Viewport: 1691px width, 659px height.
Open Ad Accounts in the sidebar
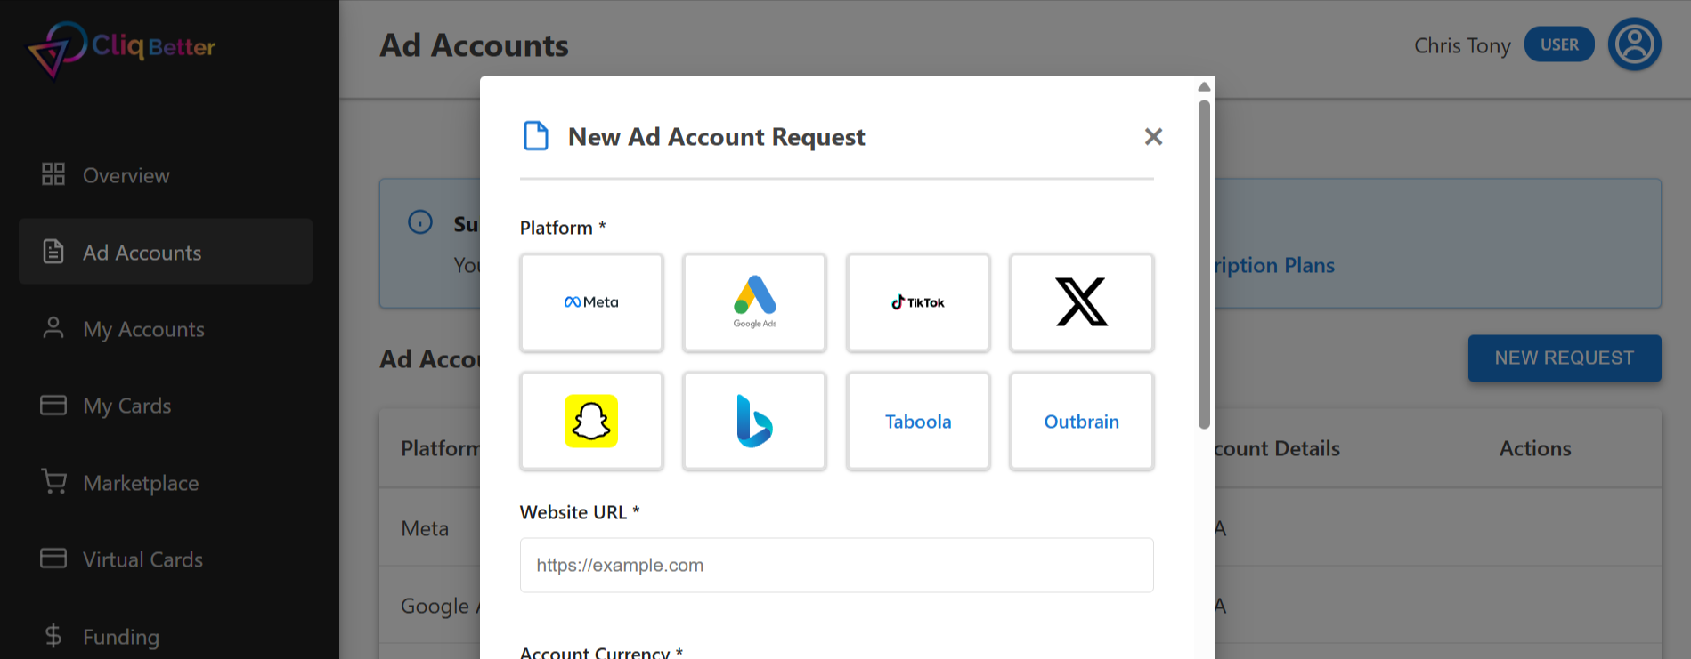(166, 252)
